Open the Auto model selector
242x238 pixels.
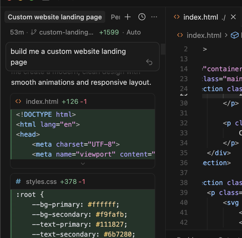click(133, 32)
